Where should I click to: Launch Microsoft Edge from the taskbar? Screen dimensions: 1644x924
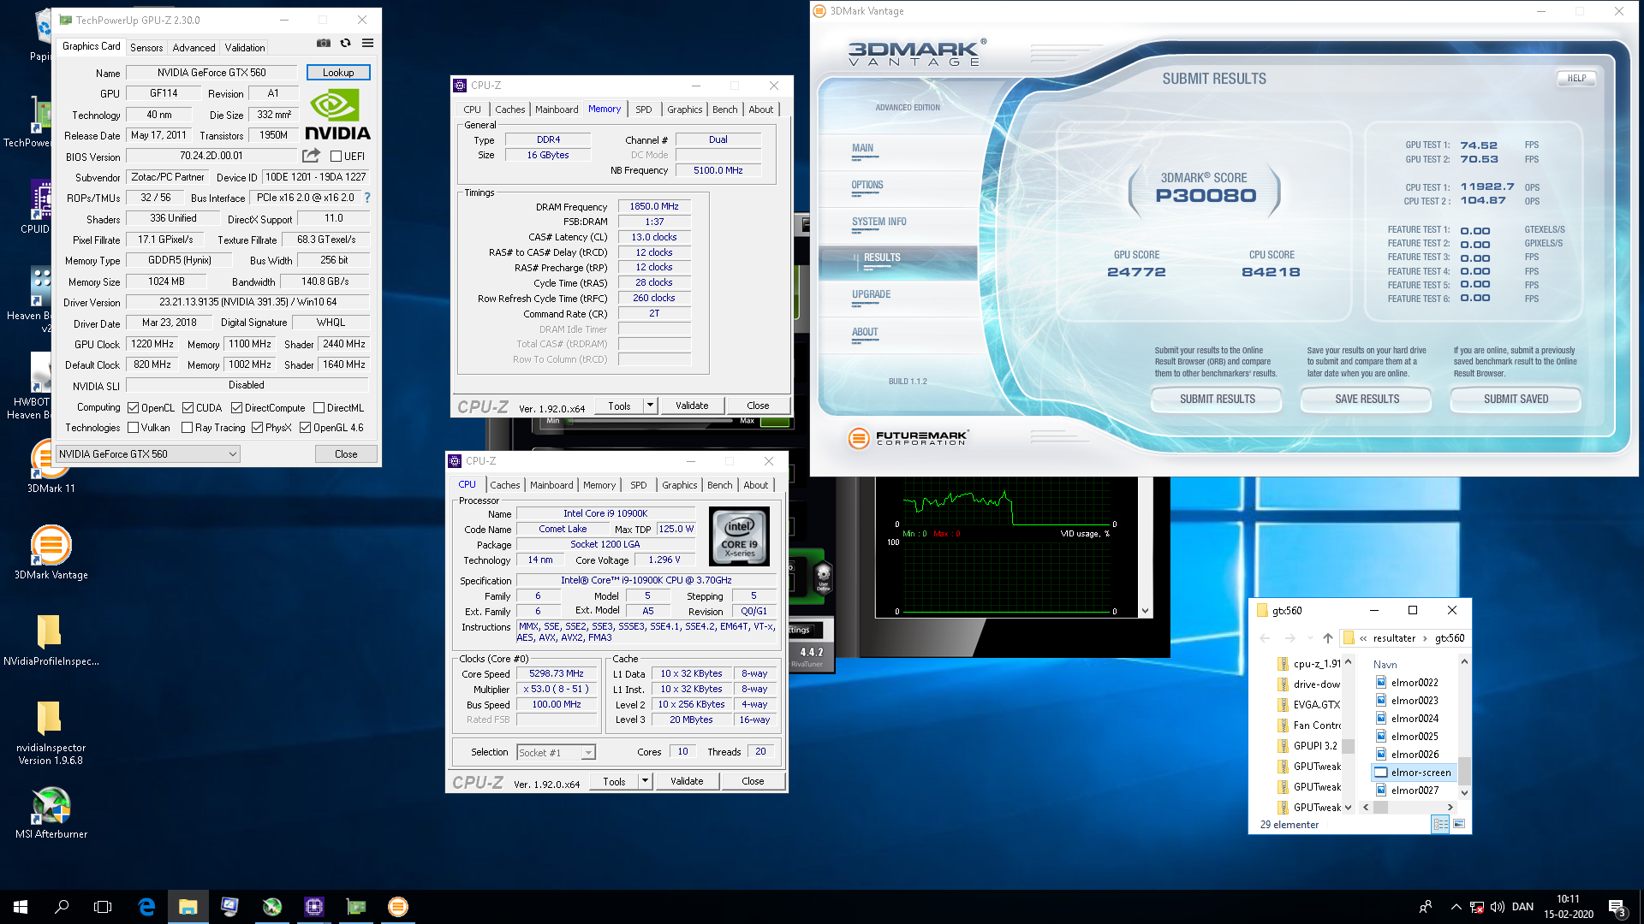(146, 907)
